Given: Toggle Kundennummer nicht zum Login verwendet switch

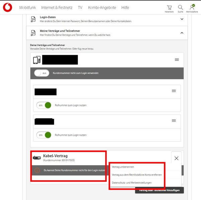Looking at the screenshot, I should [x=42, y=73].
